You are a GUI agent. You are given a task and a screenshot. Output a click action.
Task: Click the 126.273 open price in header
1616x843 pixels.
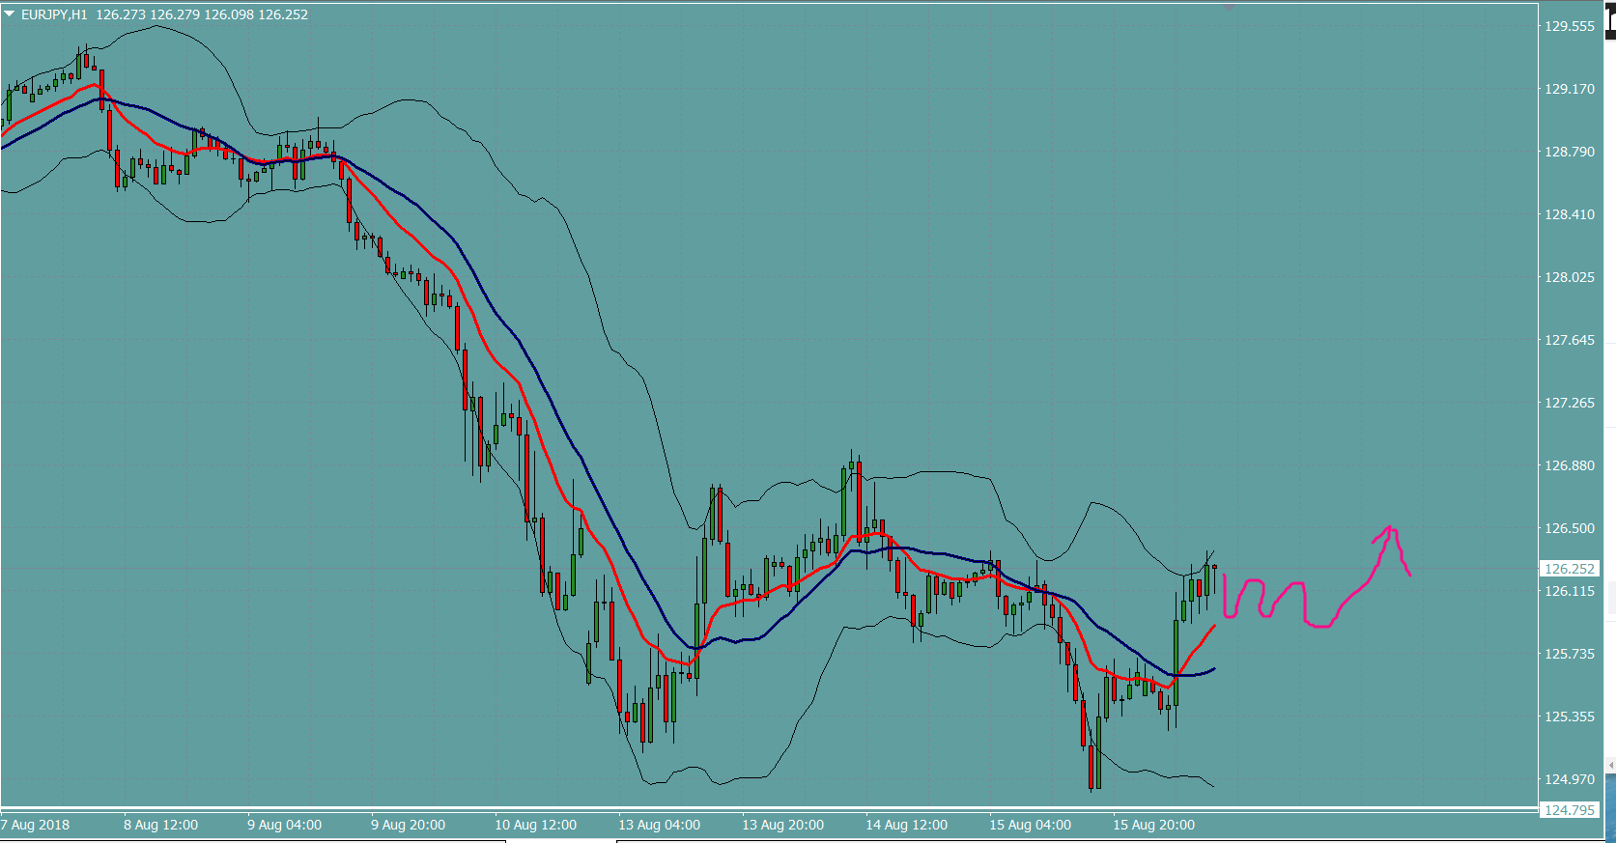(x=121, y=14)
